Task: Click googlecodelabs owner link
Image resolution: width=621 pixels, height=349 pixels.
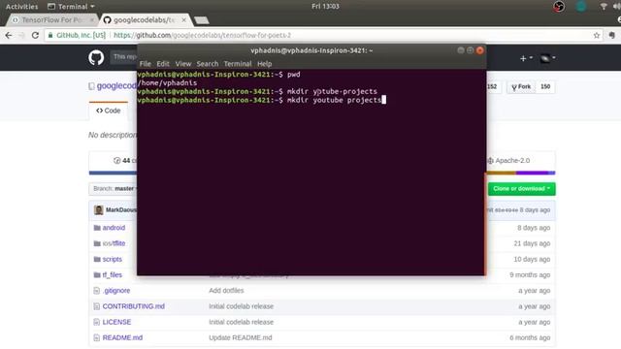Action: [x=116, y=86]
